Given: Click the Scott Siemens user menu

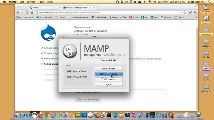Looking at the screenshot, I should [x=196, y=2].
